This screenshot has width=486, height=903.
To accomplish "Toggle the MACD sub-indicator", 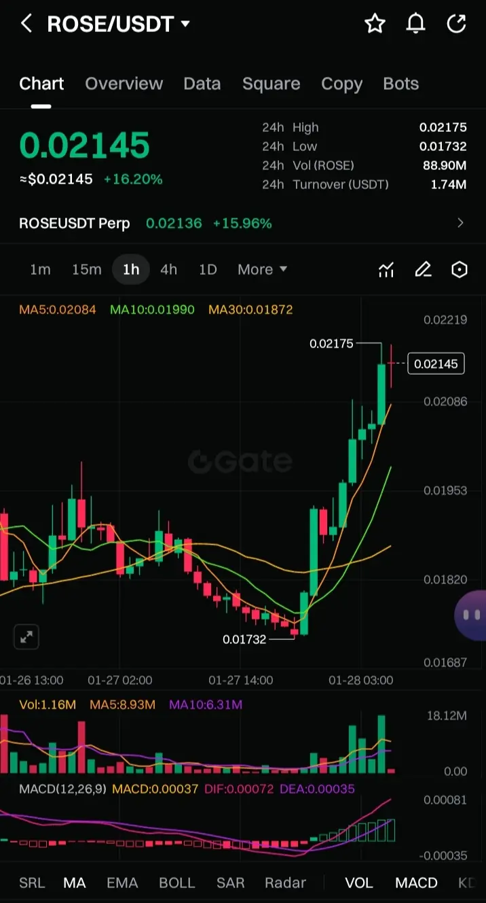I will (x=416, y=883).
